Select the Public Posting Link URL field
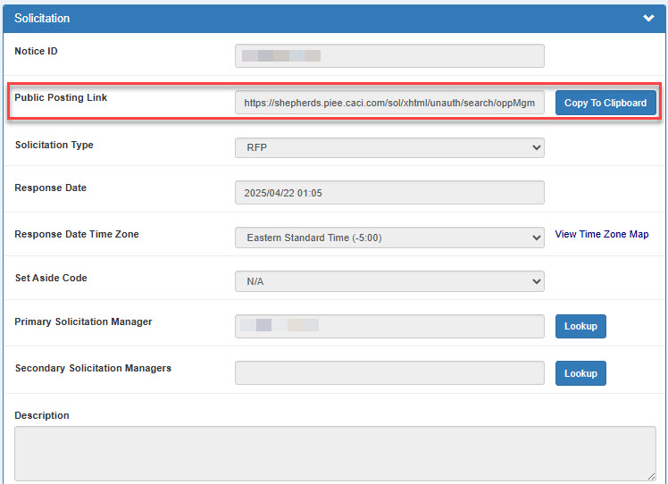The width and height of the screenshot is (668, 484). [x=389, y=103]
